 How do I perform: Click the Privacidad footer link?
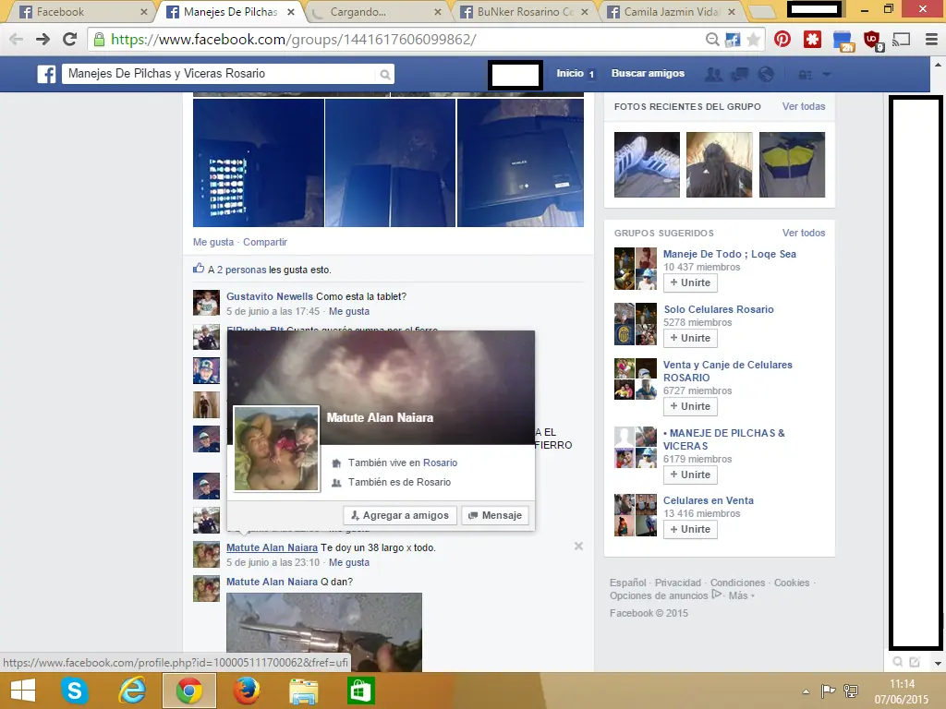tap(677, 583)
